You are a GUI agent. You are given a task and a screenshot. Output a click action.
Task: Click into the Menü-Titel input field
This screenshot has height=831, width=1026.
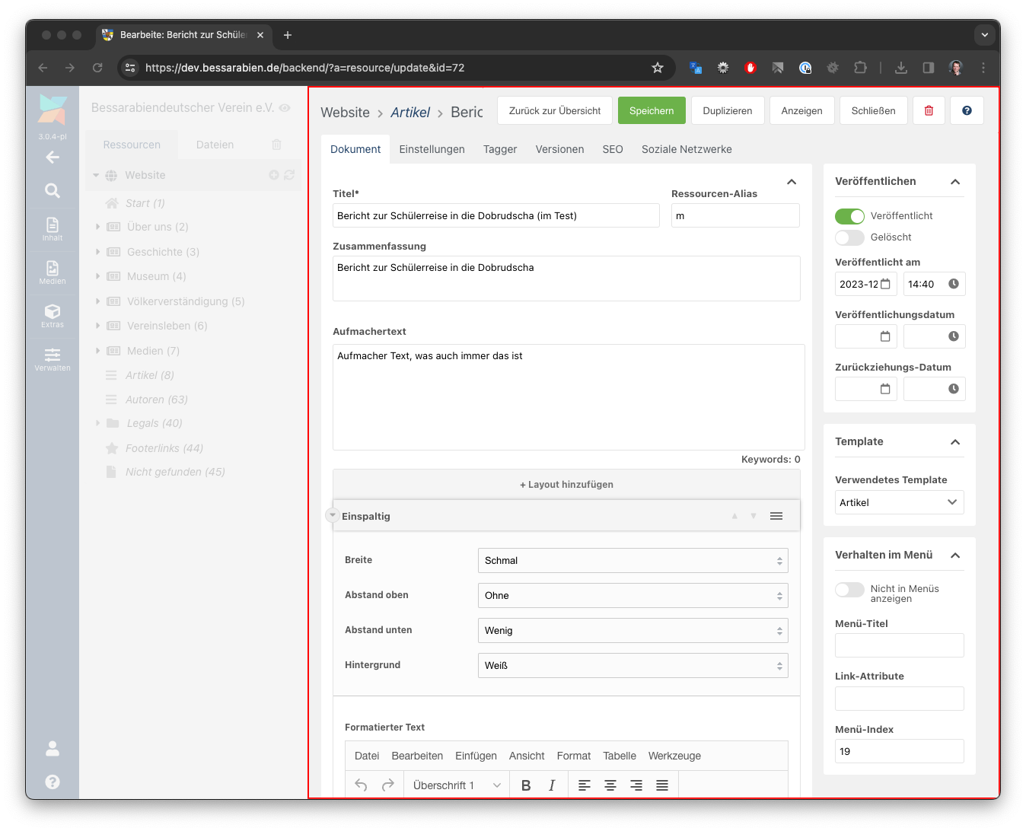click(x=899, y=645)
